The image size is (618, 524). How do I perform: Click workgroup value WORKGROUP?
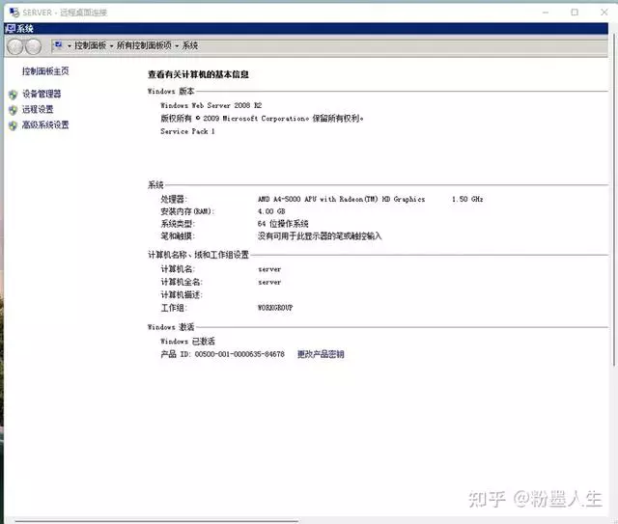275,308
